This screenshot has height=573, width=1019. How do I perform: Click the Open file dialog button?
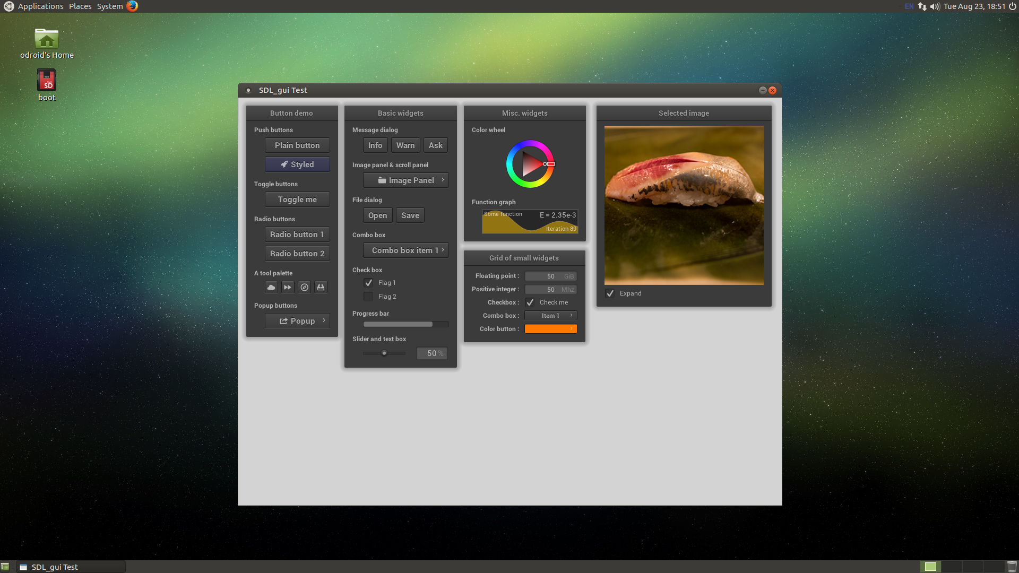click(378, 215)
